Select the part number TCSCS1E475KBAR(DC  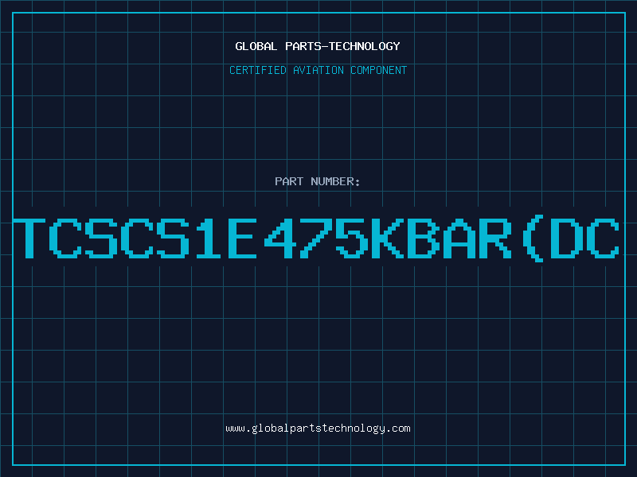tap(316, 239)
